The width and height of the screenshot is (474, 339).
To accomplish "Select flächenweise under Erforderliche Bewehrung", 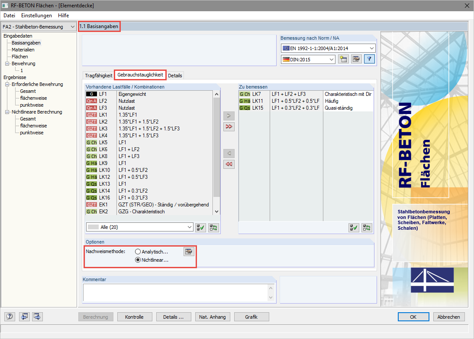I will coord(34,98).
